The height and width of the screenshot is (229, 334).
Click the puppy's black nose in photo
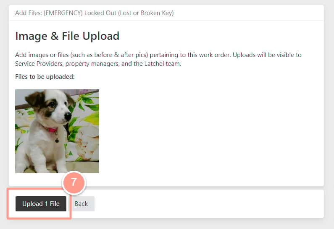[68, 116]
